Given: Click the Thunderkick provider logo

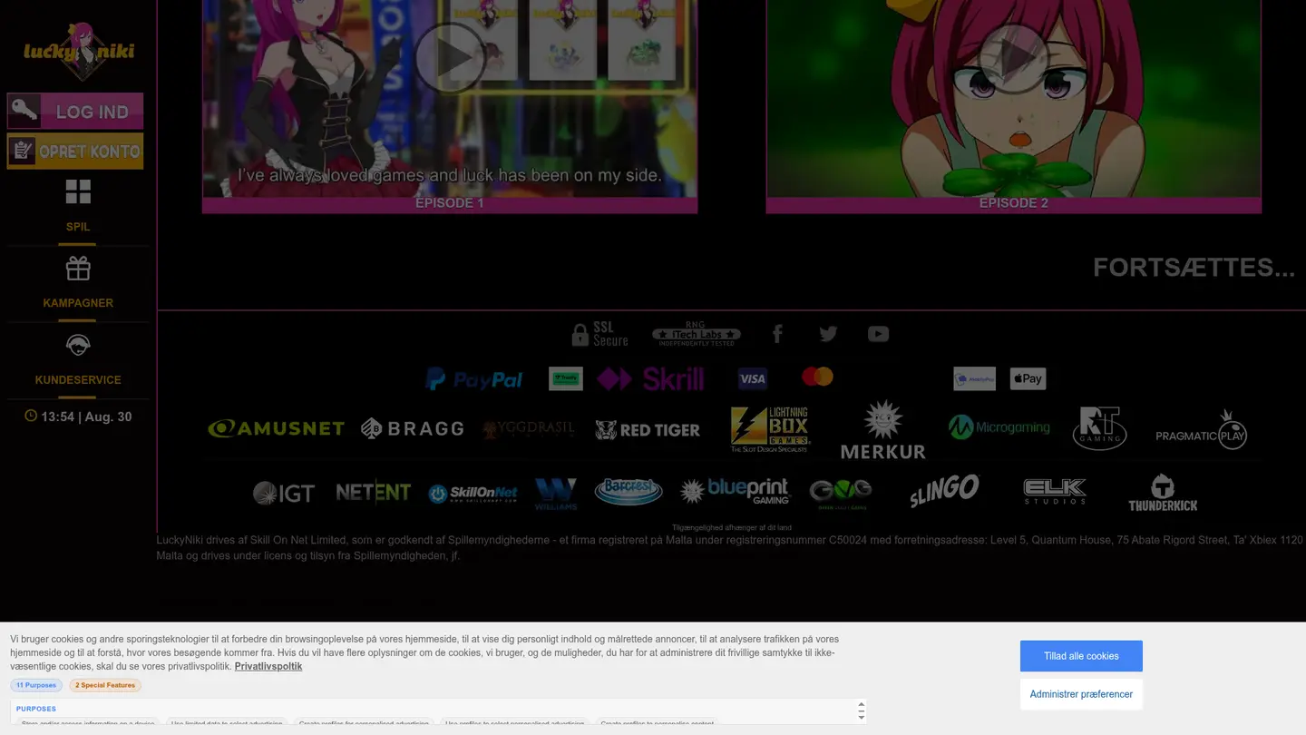Looking at the screenshot, I should 1163,492.
